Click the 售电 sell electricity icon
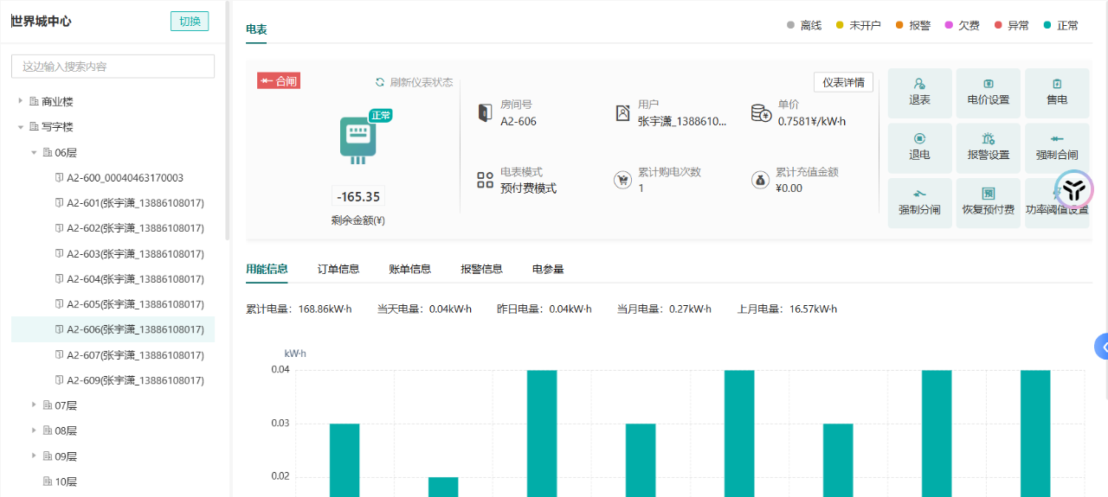This screenshot has height=497, width=1108. point(1056,86)
